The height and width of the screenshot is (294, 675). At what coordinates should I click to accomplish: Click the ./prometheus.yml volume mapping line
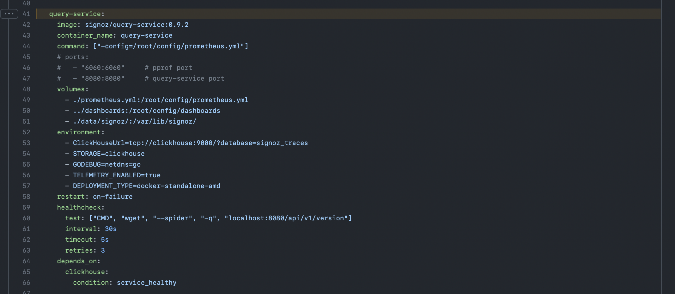[x=161, y=100]
